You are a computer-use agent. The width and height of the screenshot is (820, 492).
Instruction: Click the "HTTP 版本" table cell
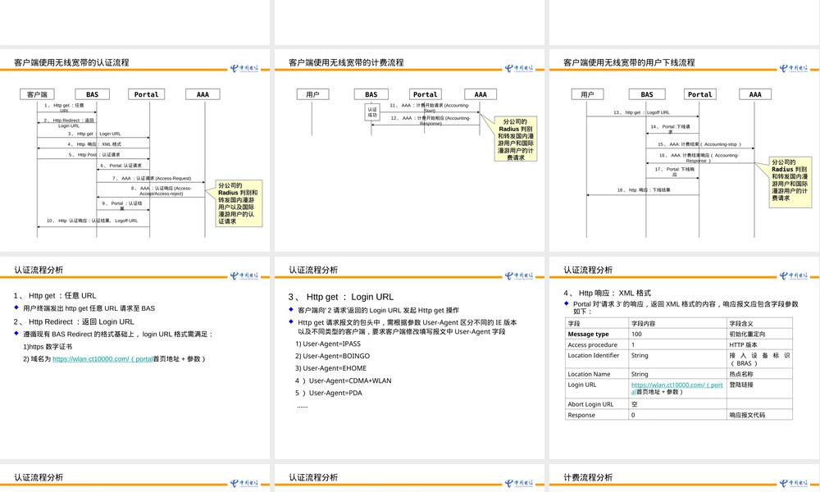[759, 345]
